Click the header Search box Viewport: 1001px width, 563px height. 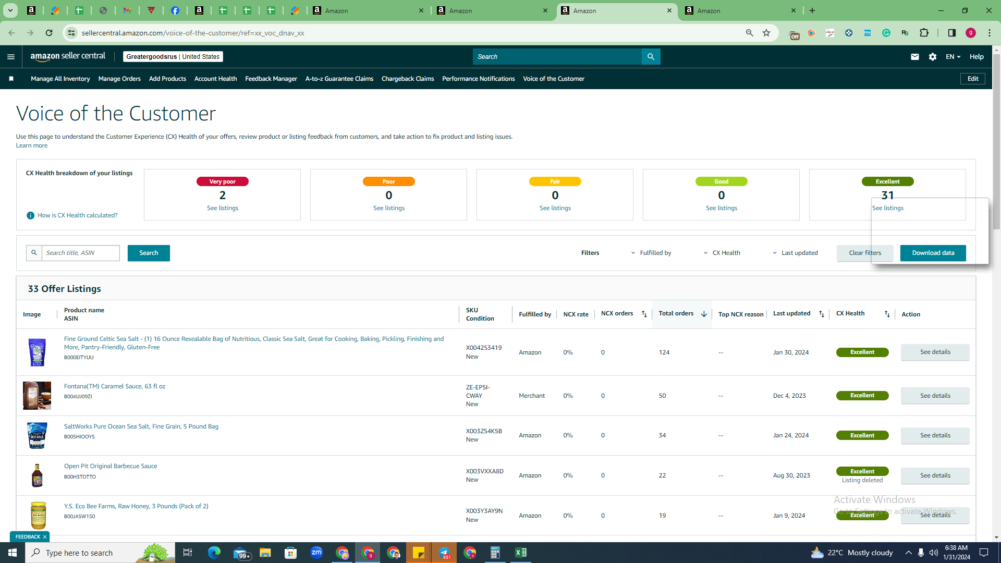[557, 57]
